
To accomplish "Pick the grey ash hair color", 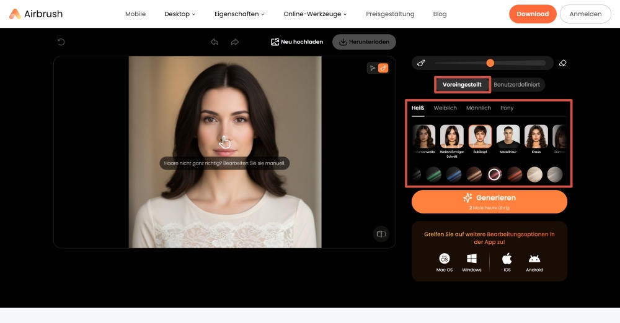I will (x=555, y=174).
